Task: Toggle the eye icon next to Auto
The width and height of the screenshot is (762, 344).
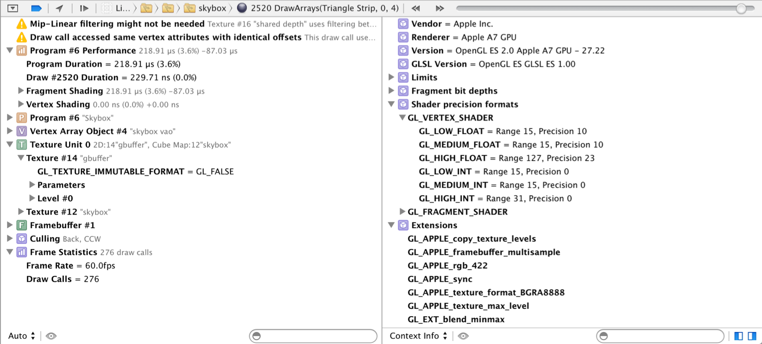Action: click(x=51, y=336)
